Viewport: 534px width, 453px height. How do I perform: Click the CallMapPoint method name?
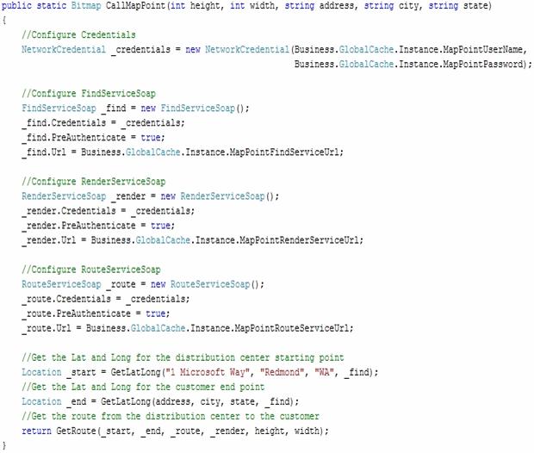[x=138, y=6]
